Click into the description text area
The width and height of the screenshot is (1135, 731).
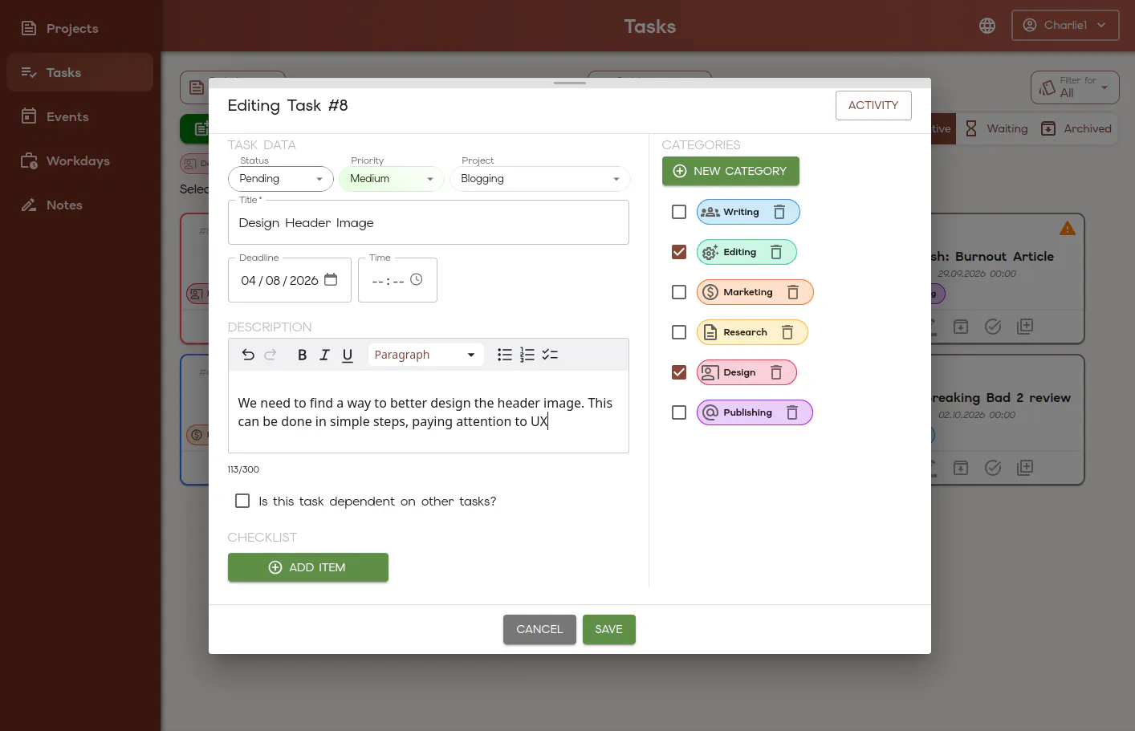[429, 412]
